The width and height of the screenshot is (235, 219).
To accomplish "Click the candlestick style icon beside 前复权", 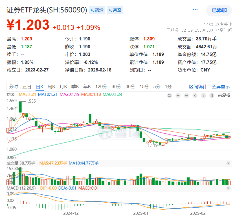I will tap(212, 96).
